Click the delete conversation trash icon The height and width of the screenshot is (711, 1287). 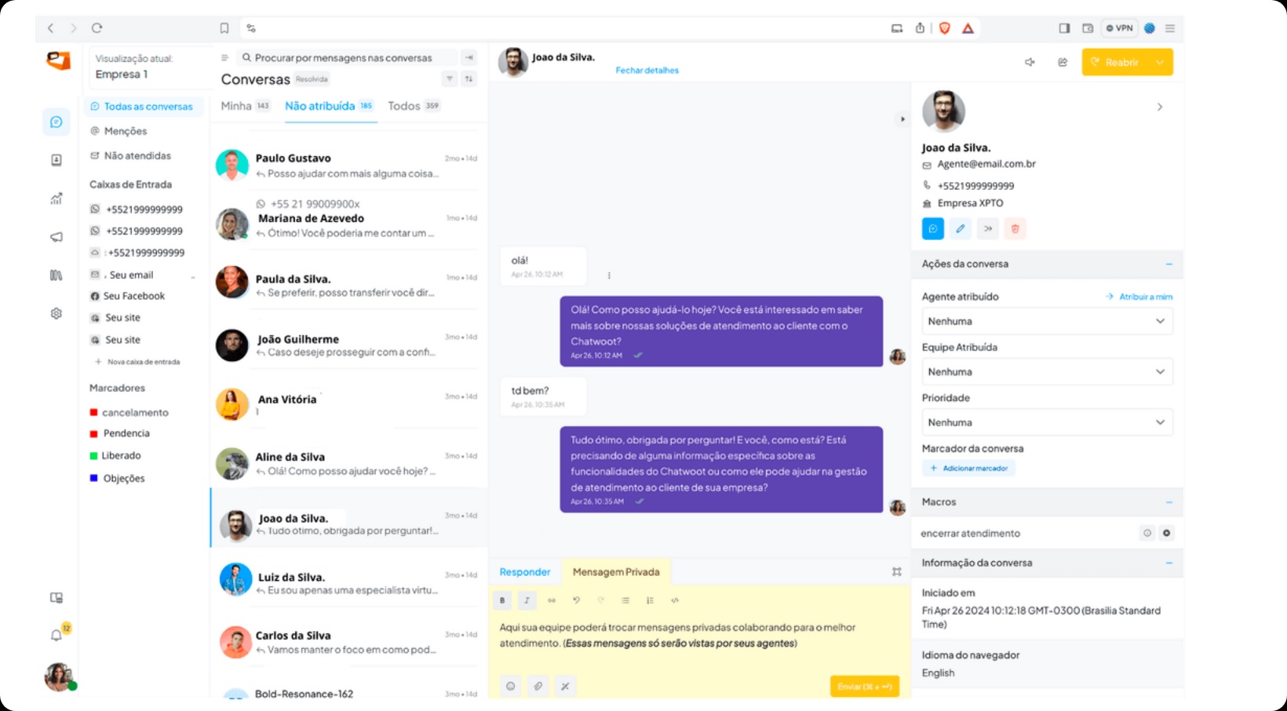pyautogui.click(x=1015, y=228)
